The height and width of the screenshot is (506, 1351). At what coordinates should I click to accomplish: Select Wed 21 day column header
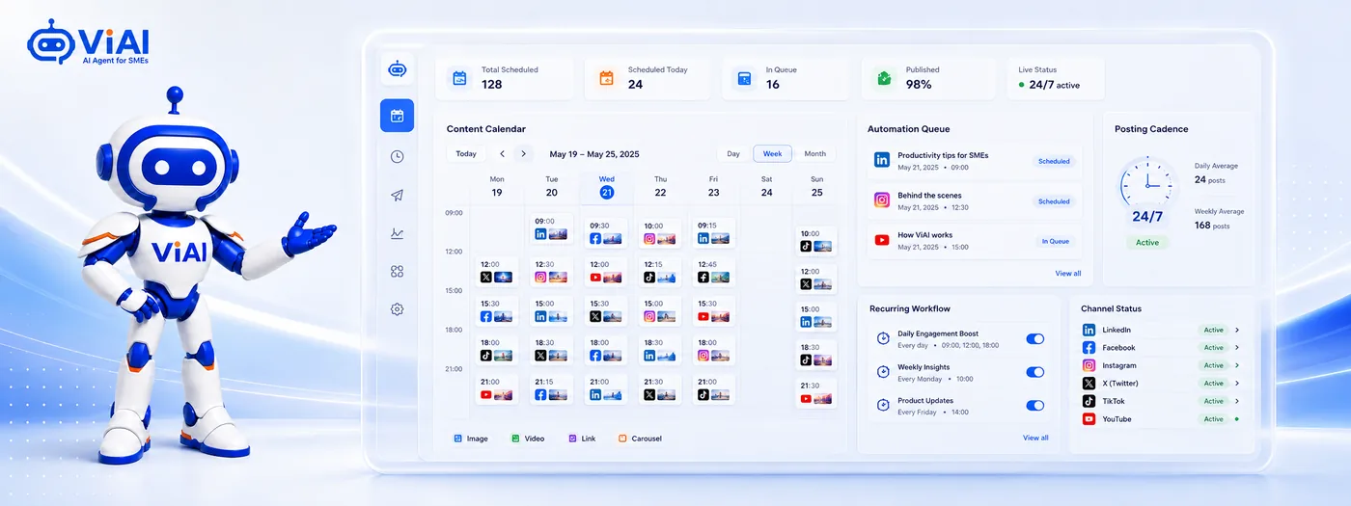tap(606, 187)
